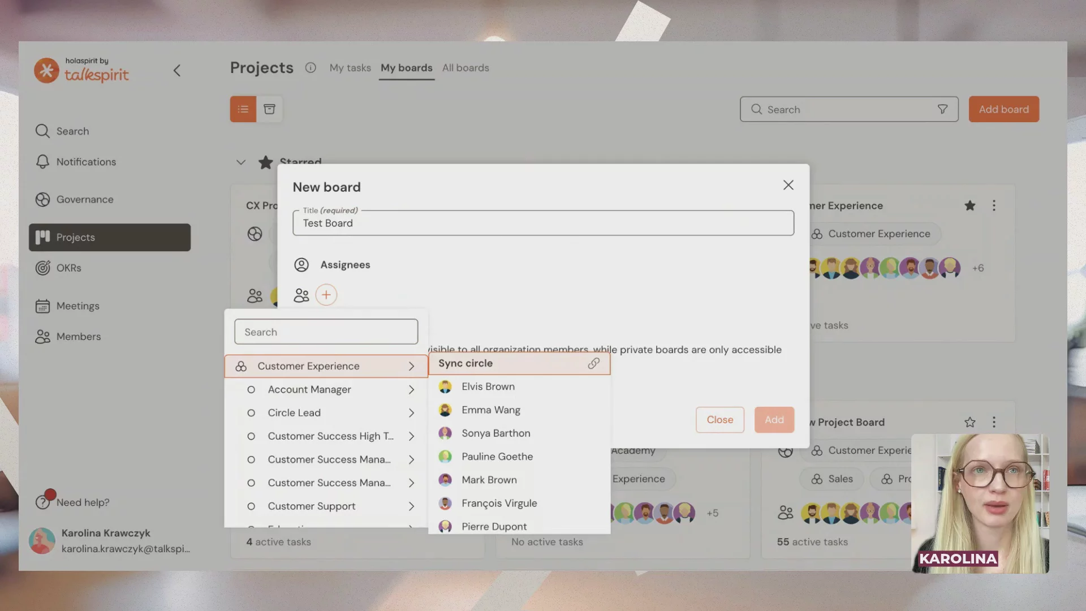Screen dimensions: 1086x611
Task: Select Pauline Goethe as assignee
Action: coord(519,457)
